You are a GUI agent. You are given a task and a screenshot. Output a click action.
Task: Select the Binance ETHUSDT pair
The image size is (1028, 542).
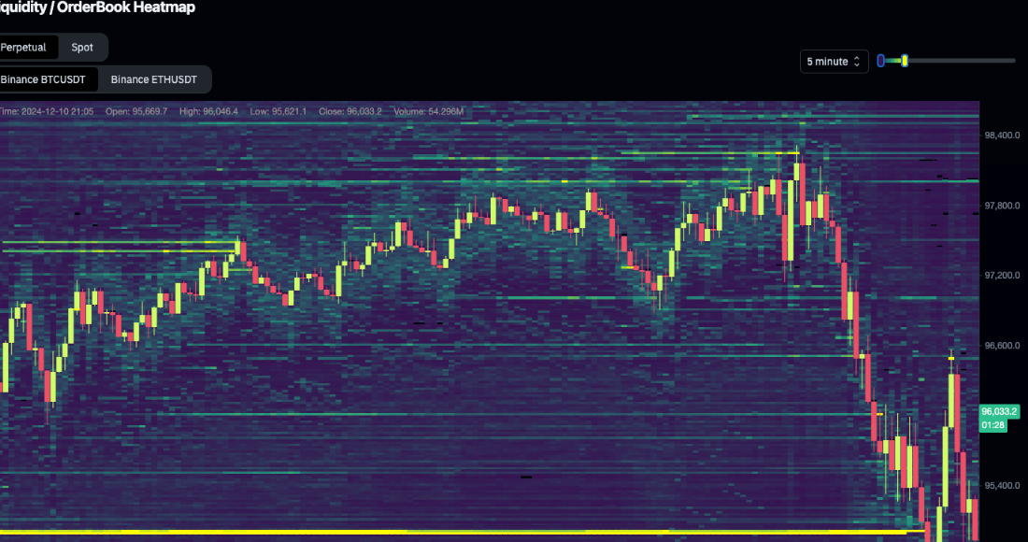pos(153,79)
